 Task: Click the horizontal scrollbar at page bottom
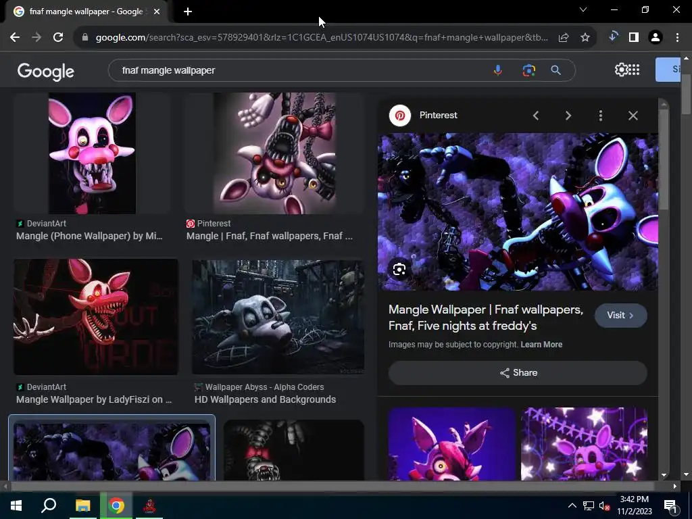pyautogui.click(x=333, y=486)
